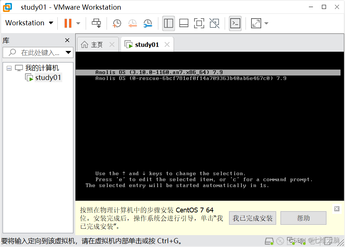This screenshot has height=247, width=345.
Task: Click the VMware application logo icon
Action: coord(7,7)
